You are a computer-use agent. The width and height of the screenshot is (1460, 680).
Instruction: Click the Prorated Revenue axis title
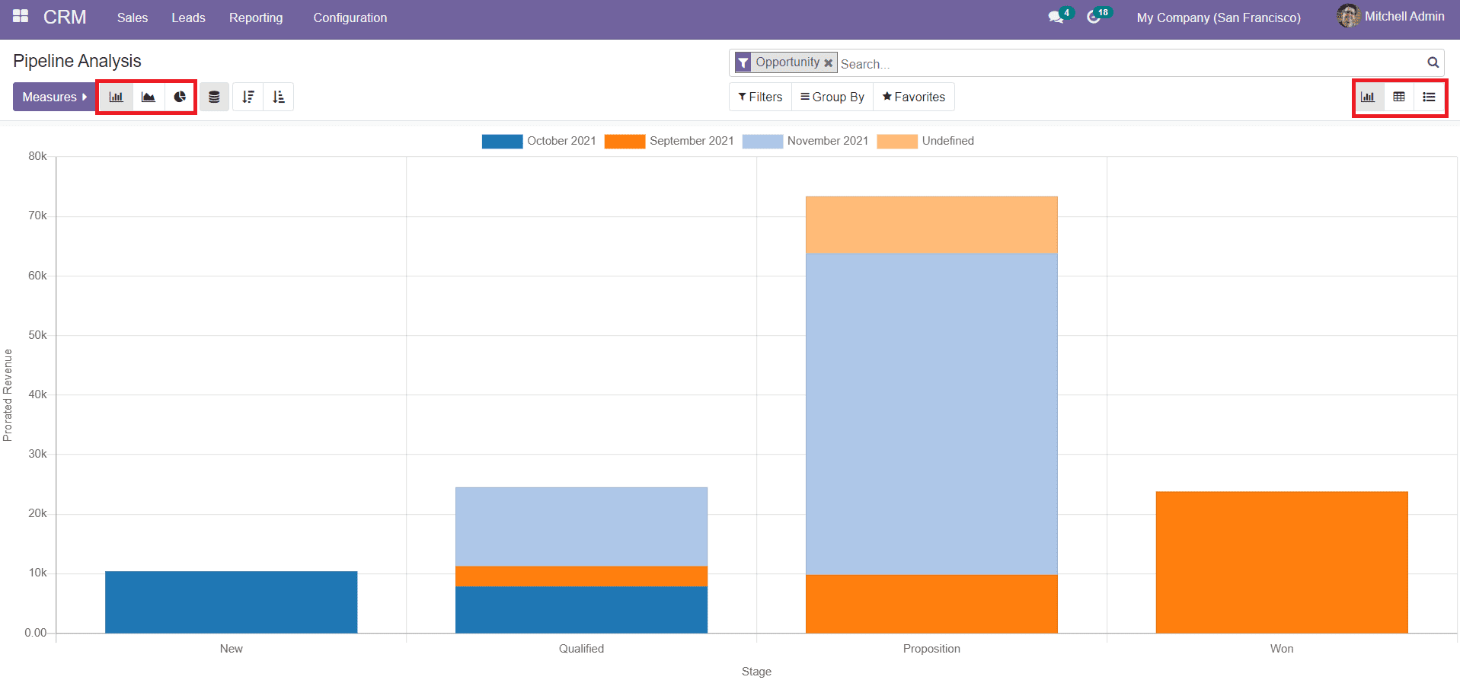8,395
